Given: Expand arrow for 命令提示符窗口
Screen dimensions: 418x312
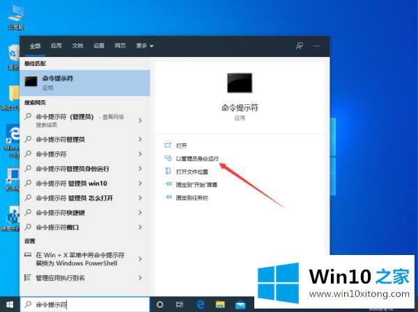Looking at the screenshot, I should click(140, 227).
